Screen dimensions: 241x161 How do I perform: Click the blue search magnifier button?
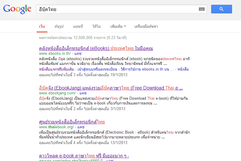pos(222,9)
